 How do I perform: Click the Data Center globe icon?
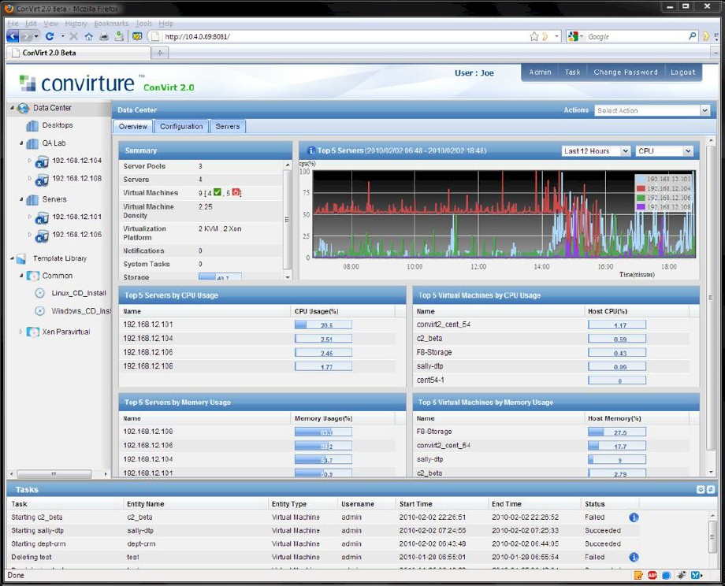(x=23, y=108)
